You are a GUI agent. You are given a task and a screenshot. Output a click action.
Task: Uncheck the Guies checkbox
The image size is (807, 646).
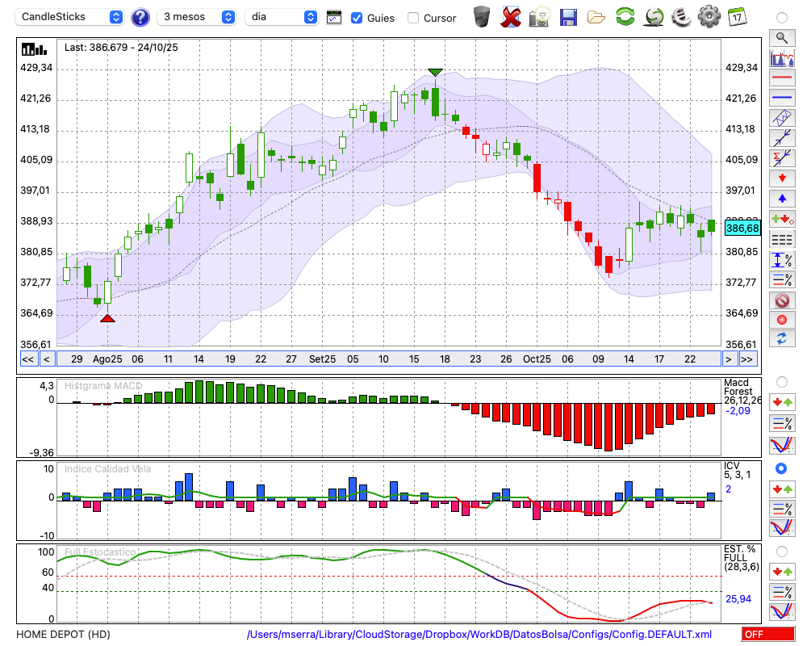(x=357, y=18)
